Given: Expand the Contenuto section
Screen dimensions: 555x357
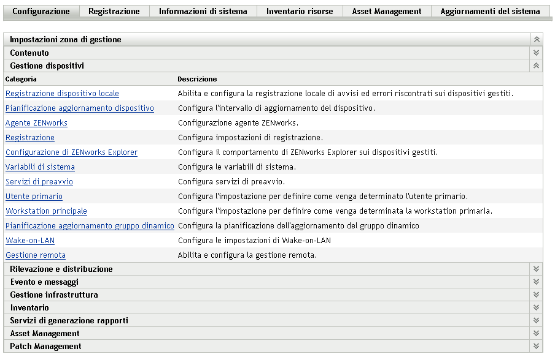Looking at the screenshot, I should pyautogui.click(x=536, y=53).
